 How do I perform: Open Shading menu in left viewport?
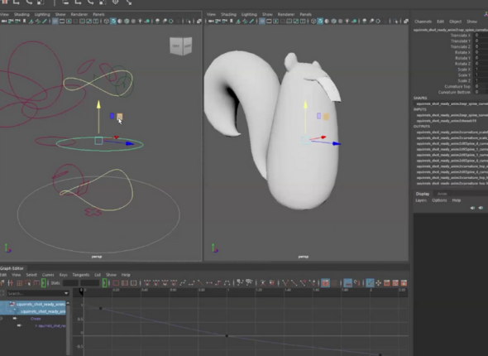click(x=22, y=14)
